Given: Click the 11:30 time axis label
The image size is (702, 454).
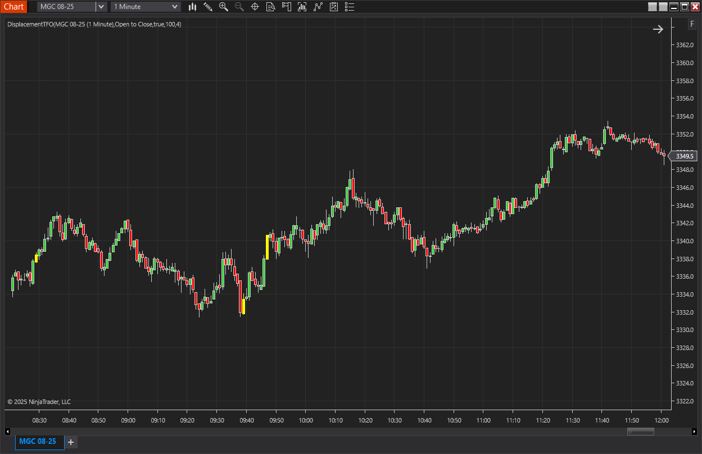Looking at the screenshot, I should (x=573, y=420).
